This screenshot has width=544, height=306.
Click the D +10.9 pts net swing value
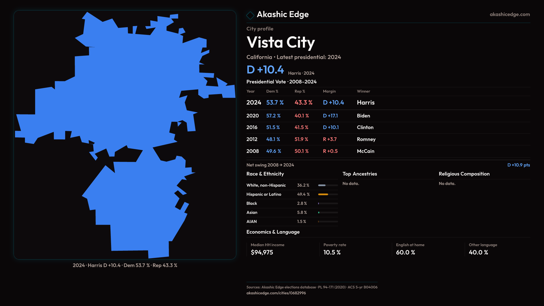(518, 165)
